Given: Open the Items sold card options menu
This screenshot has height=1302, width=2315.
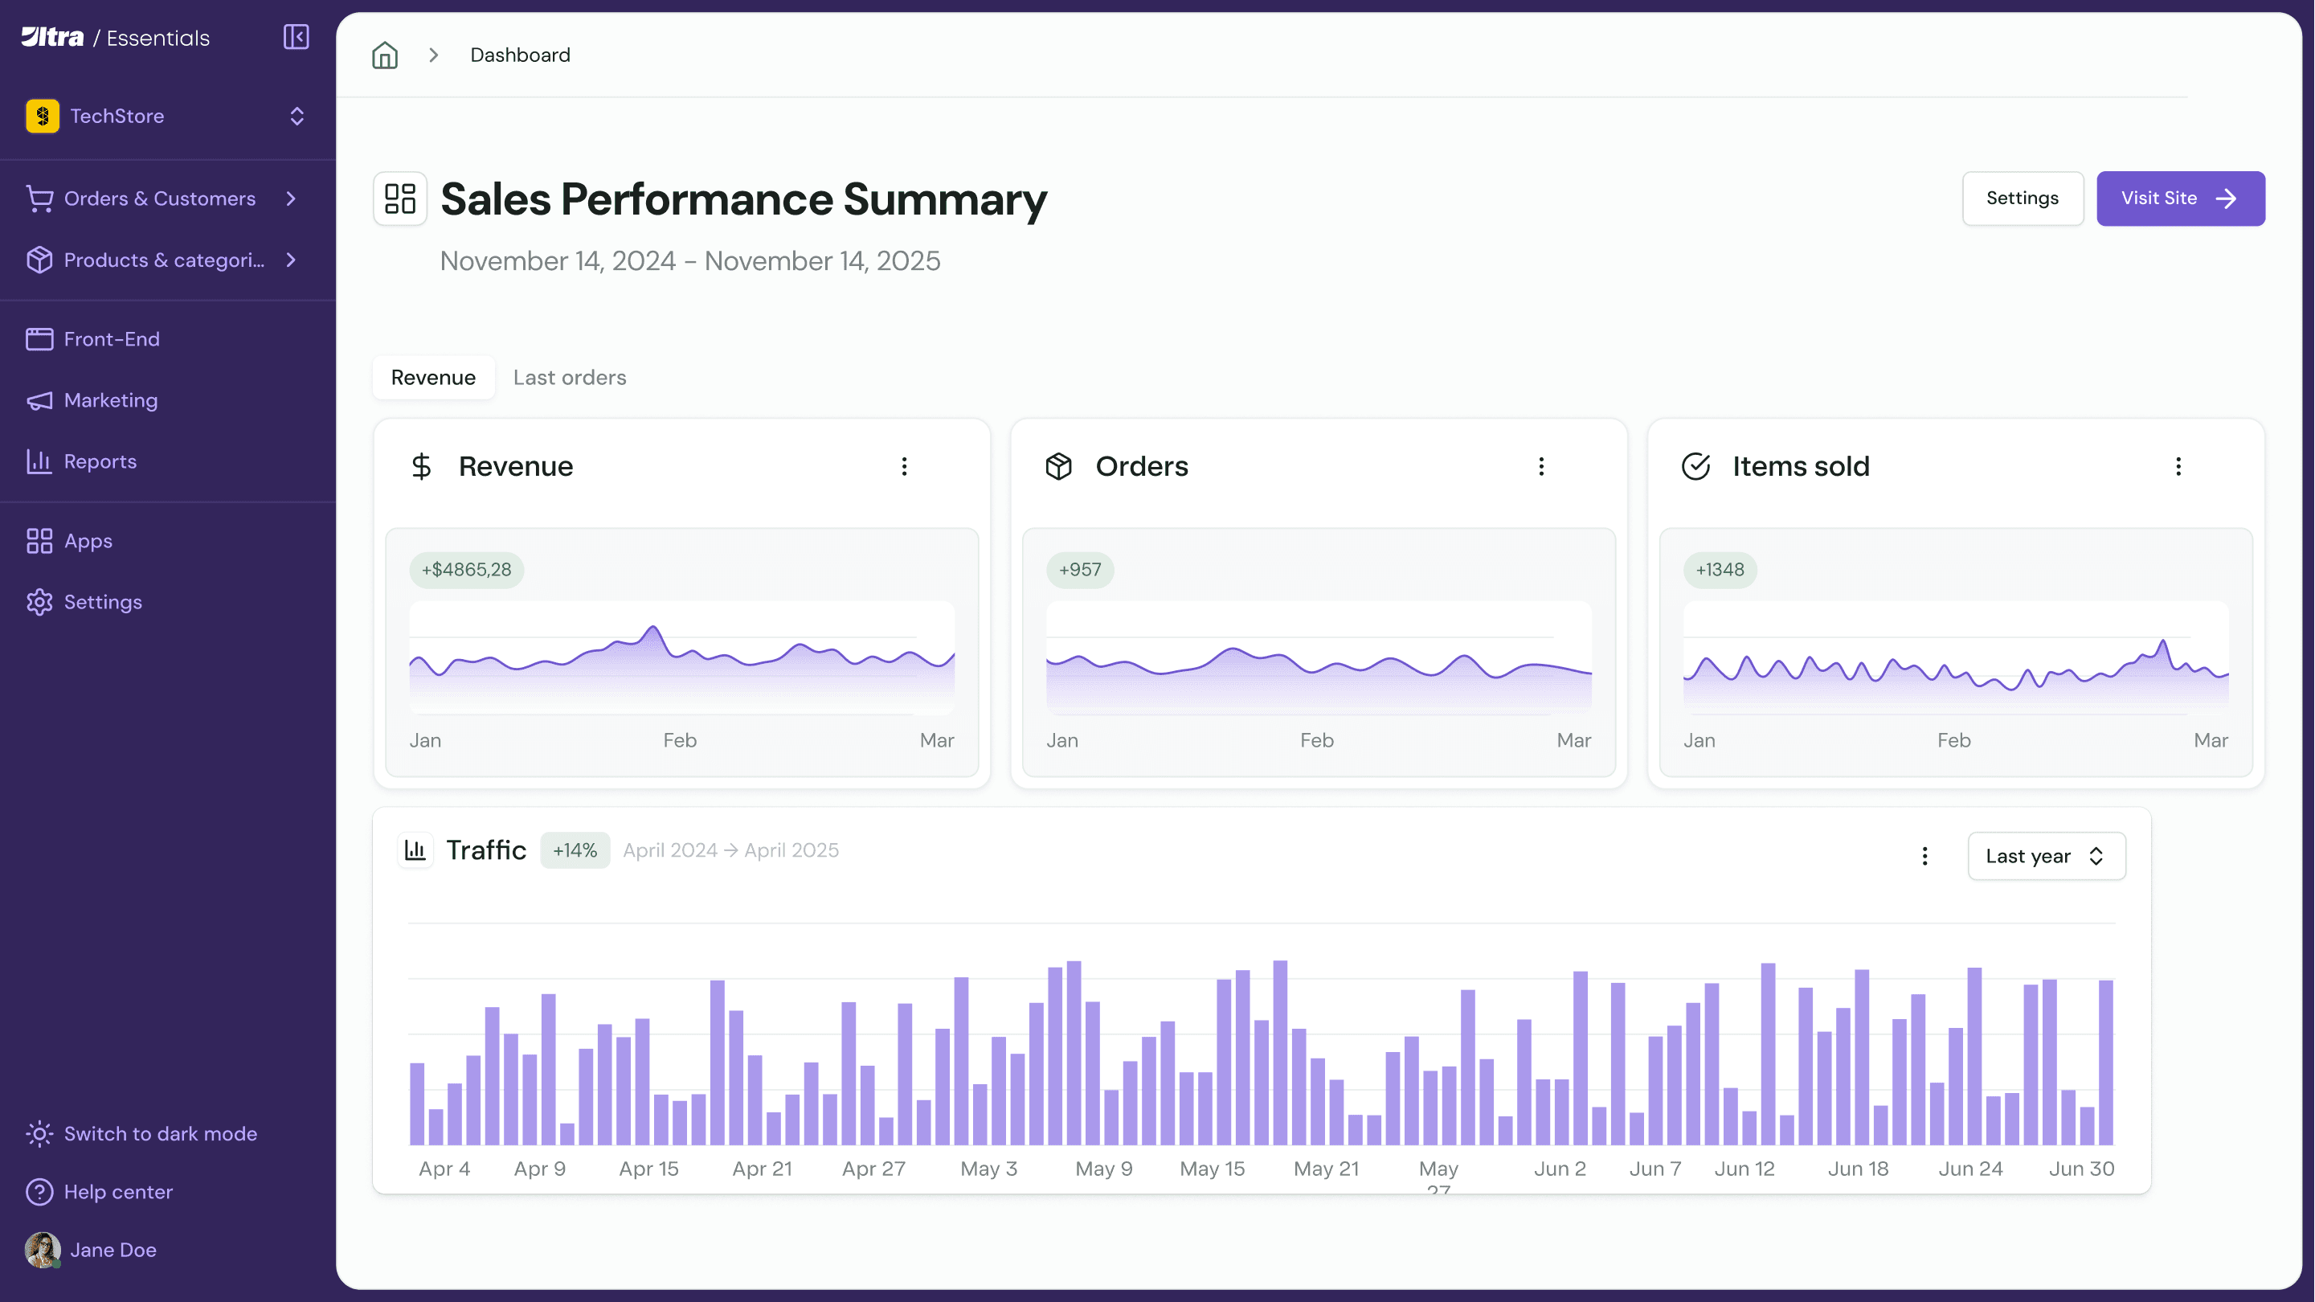Looking at the screenshot, I should click(2178, 466).
